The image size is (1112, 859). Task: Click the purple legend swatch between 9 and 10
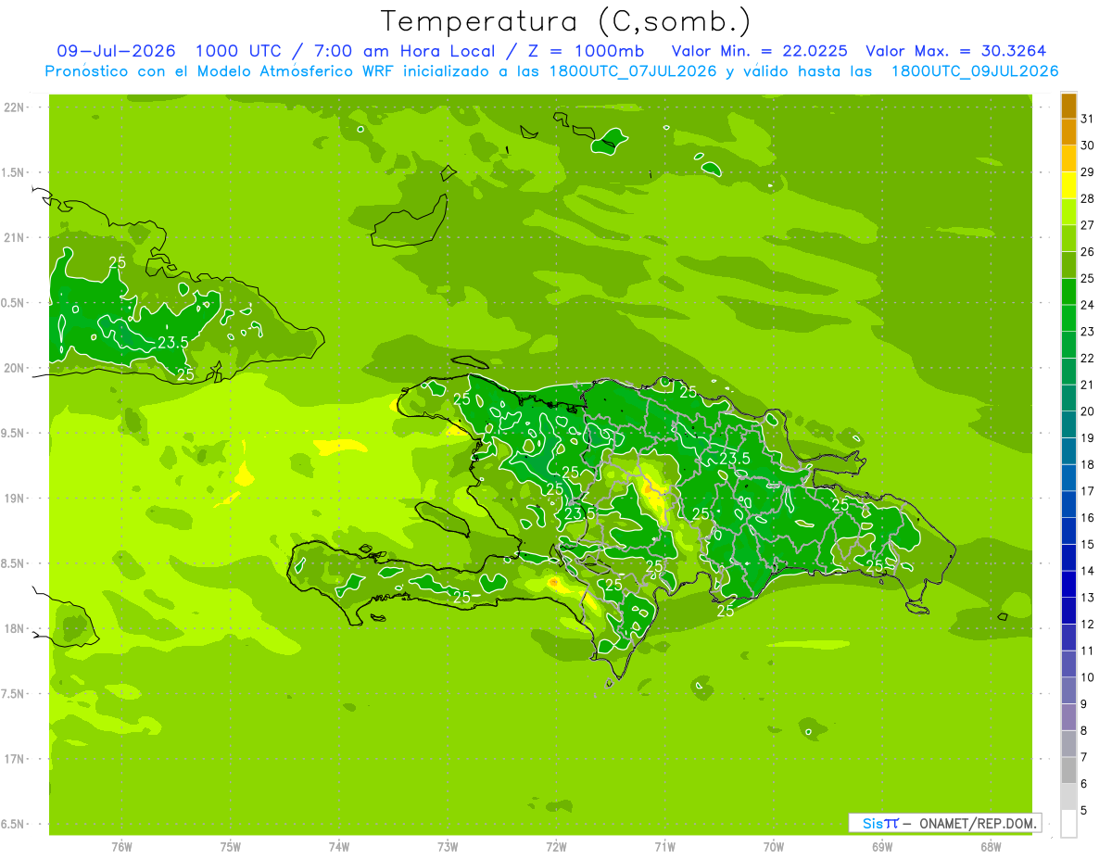pos(1068,690)
